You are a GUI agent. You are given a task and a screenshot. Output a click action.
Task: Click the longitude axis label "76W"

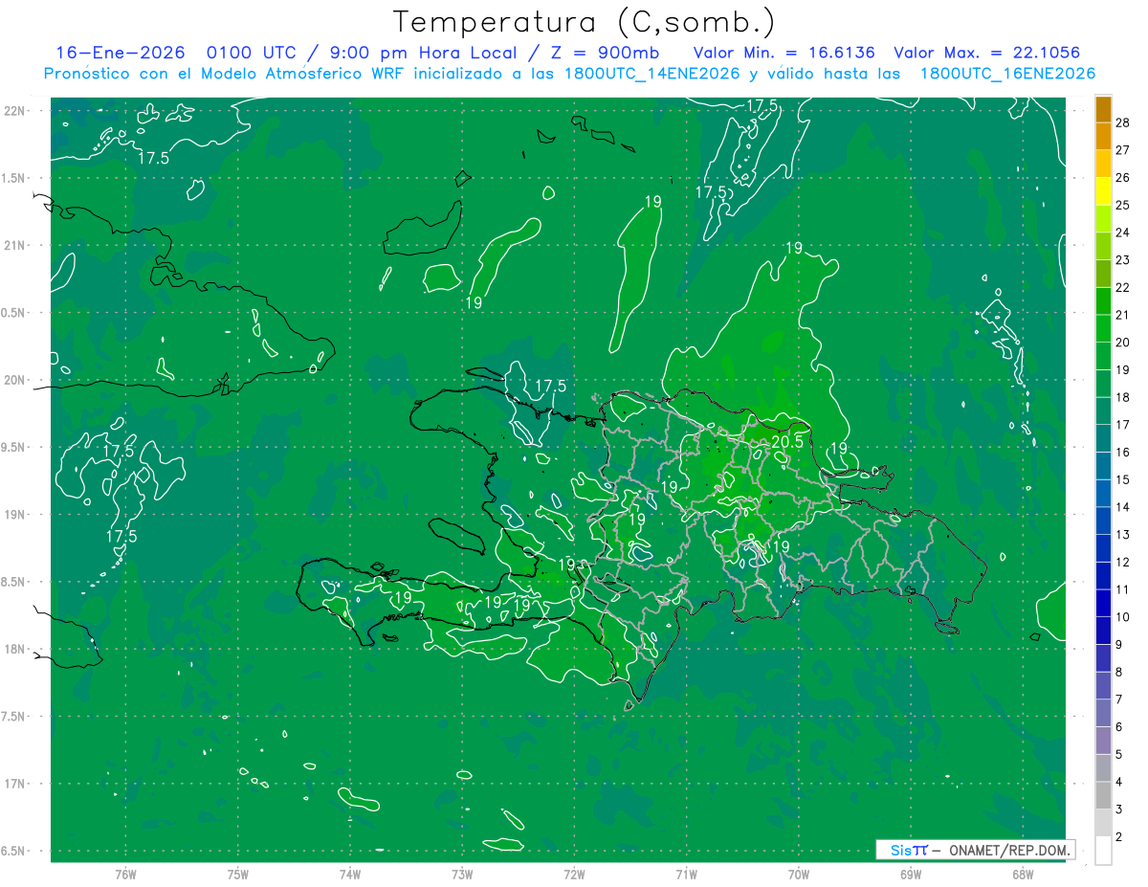(x=125, y=875)
